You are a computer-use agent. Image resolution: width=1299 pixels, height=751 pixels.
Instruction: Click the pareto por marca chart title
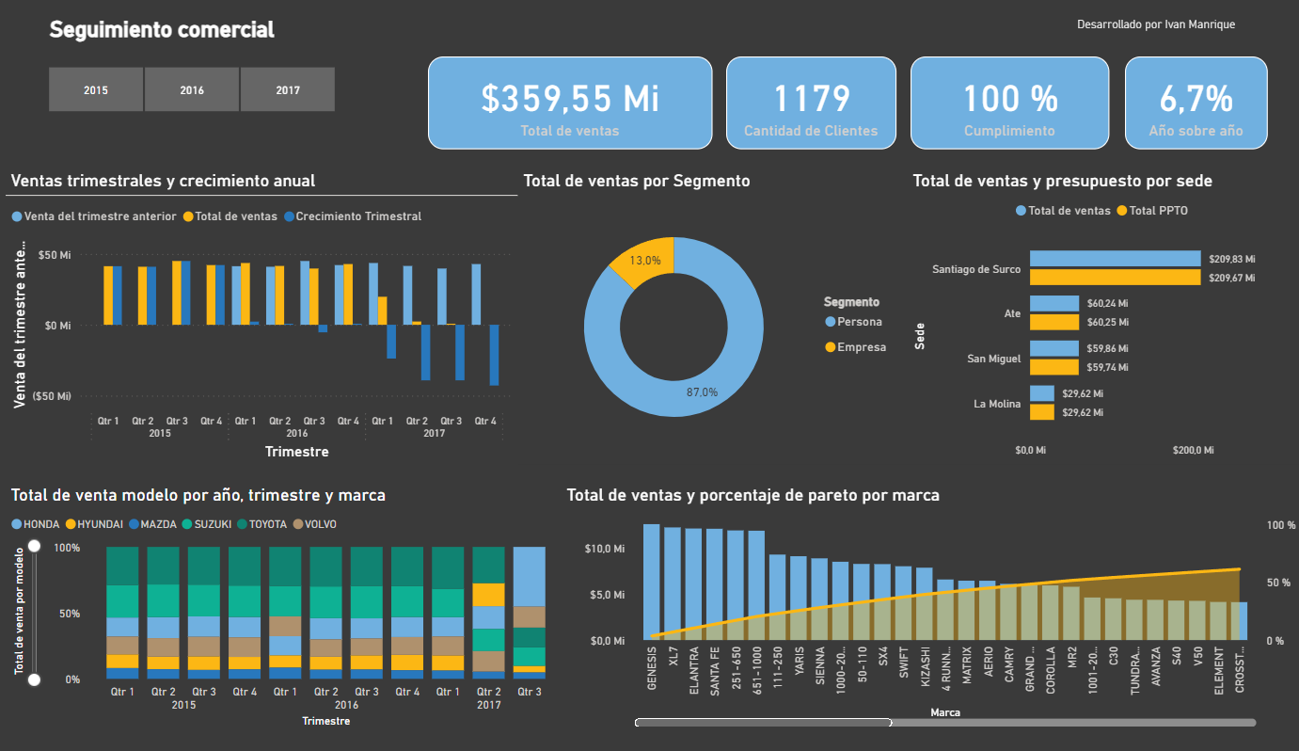tap(753, 495)
